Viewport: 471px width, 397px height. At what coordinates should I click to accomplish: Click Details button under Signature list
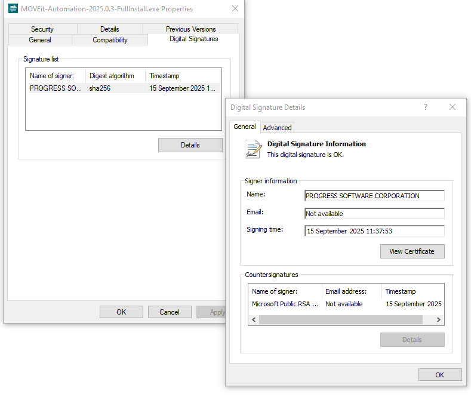click(x=190, y=145)
